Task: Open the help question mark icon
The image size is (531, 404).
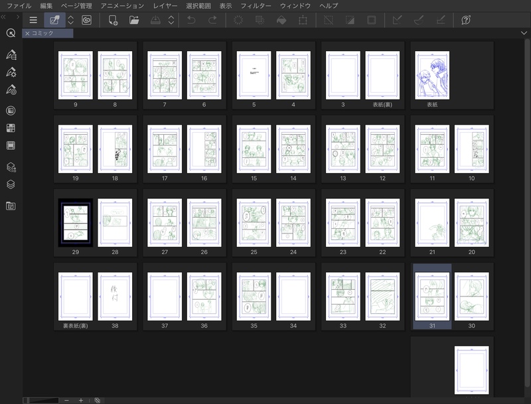Action: pos(466,21)
